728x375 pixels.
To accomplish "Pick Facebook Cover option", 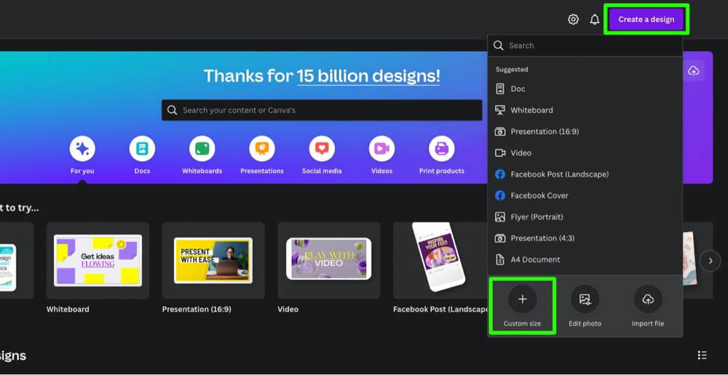I will pyautogui.click(x=585, y=195).
